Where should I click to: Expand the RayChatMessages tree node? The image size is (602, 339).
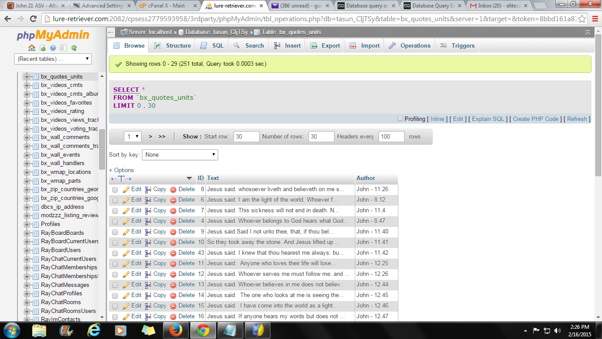(27, 285)
